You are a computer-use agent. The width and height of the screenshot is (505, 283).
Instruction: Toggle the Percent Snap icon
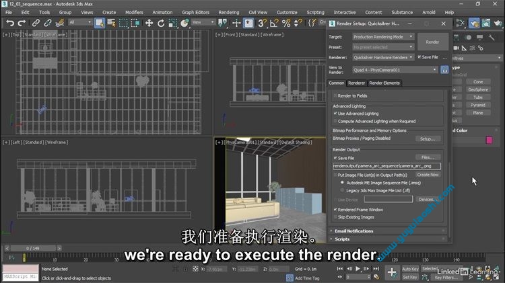point(286,23)
